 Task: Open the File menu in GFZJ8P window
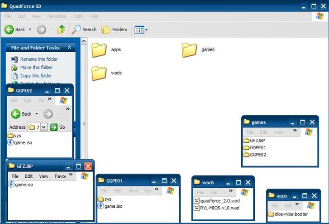15,176
